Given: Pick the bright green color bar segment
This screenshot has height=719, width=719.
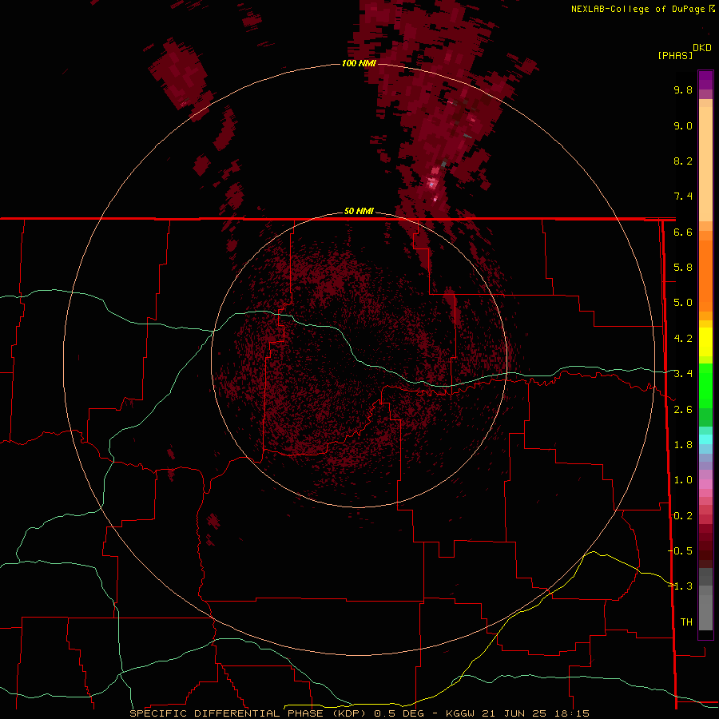Looking at the screenshot, I should tap(705, 386).
